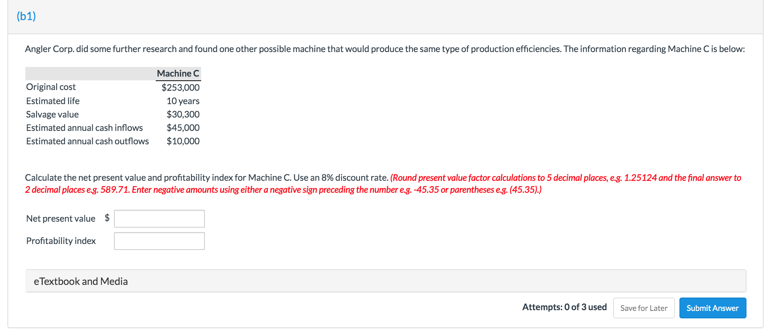Click the Profitability index label
The image size is (780, 334).
[x=60, y=241]
